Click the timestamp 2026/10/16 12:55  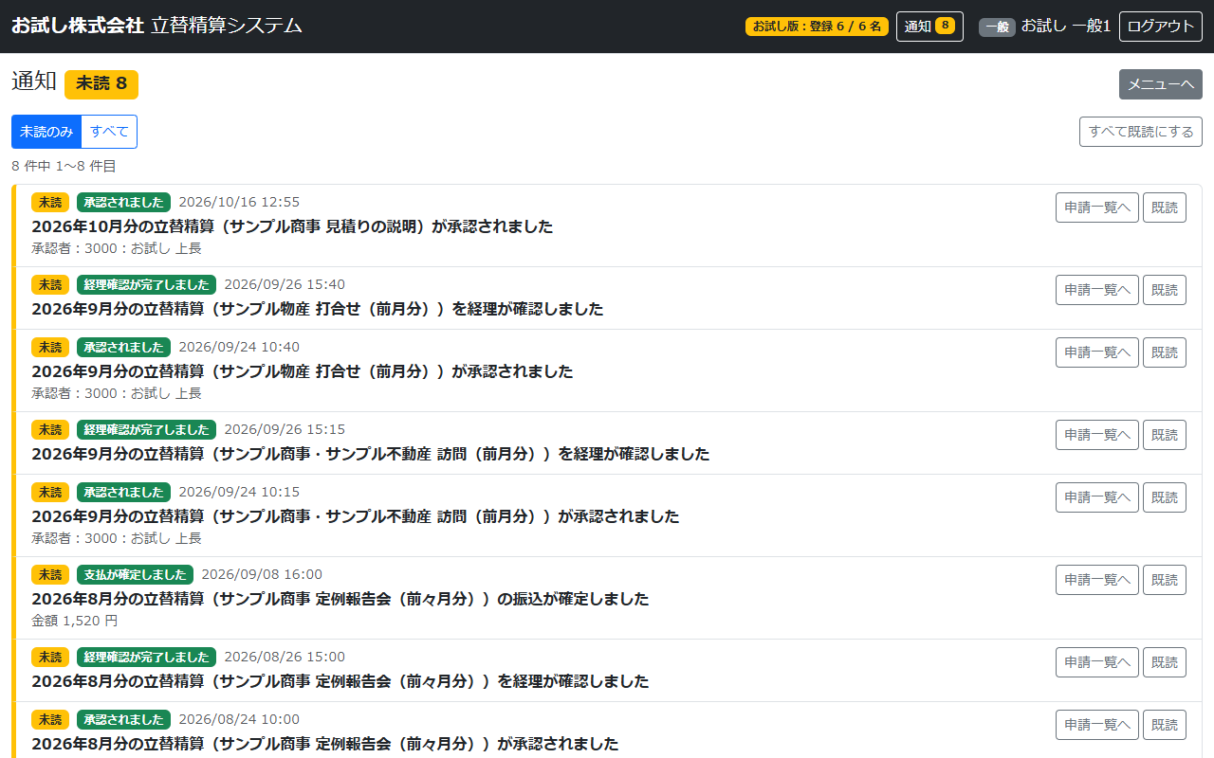point(239,202)
